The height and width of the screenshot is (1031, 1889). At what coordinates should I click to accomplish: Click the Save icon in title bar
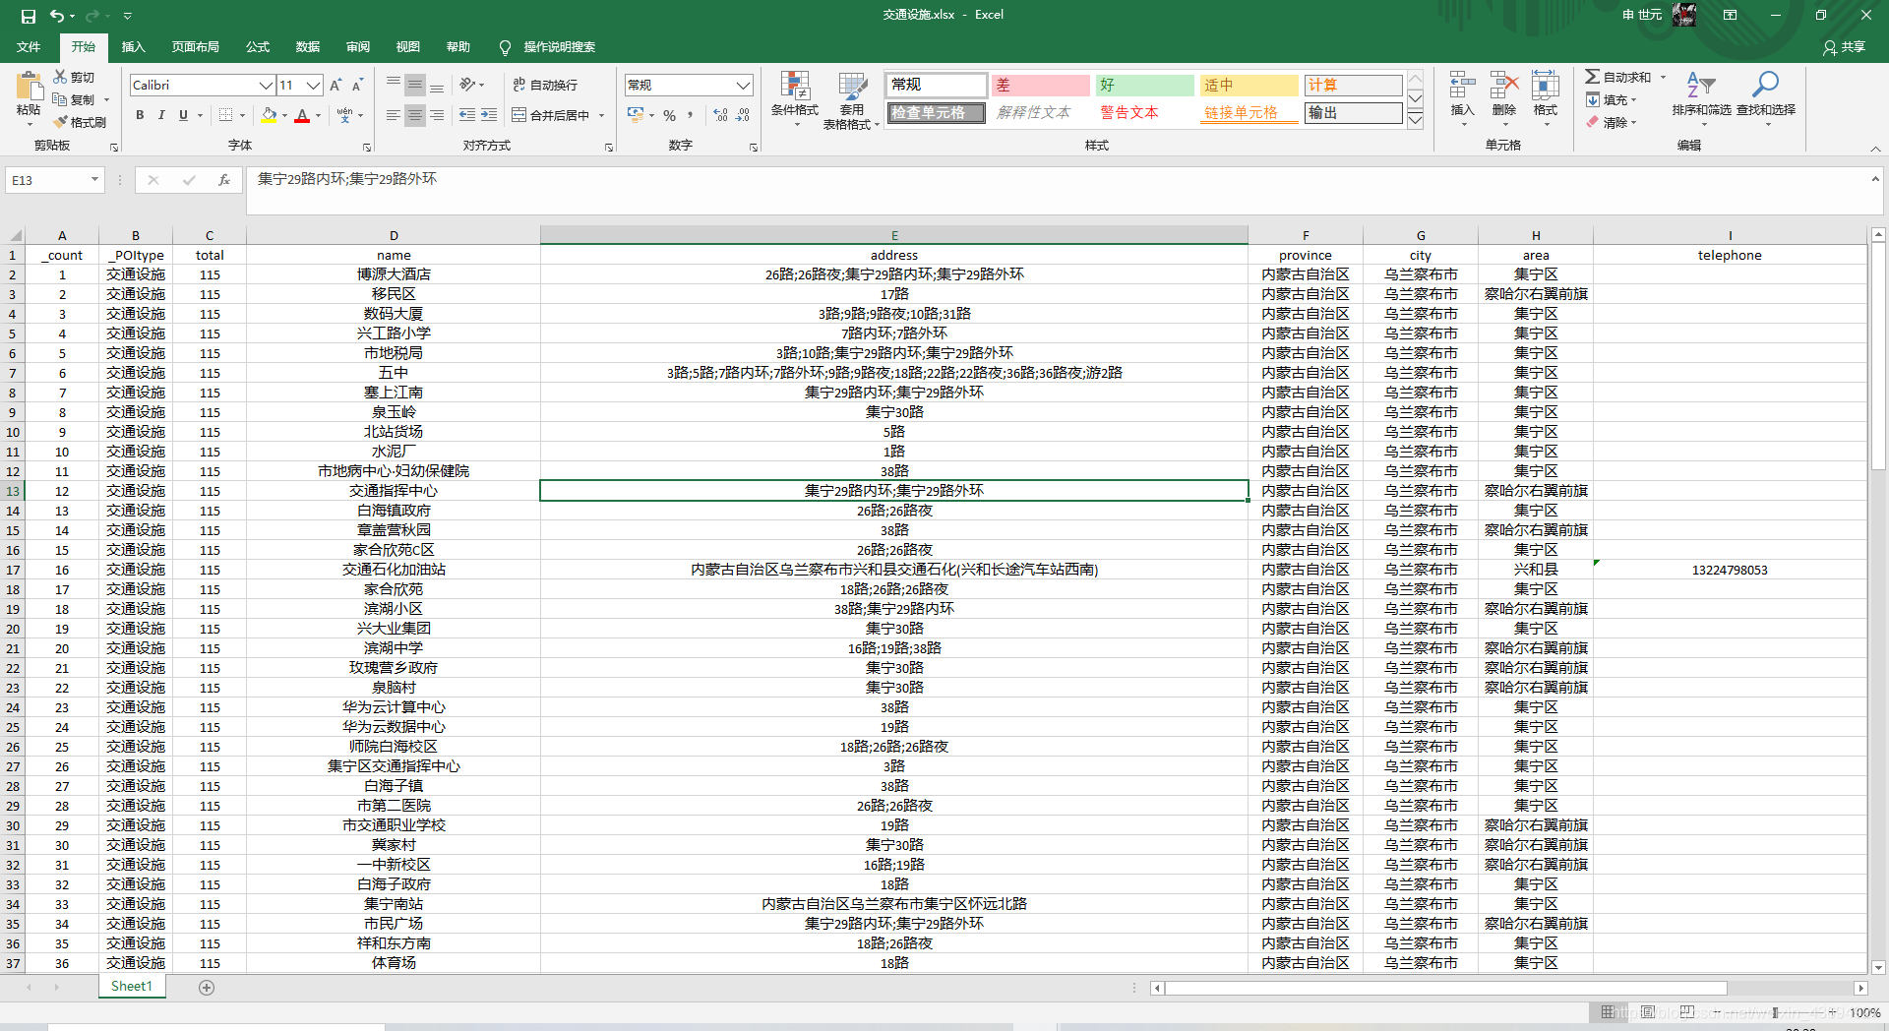click(28, 16)
